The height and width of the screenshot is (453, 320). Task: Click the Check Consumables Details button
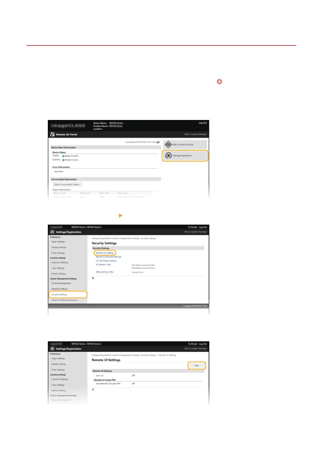67,185
